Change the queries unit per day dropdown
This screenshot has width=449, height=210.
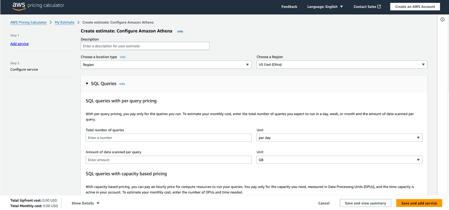point(339,138)
